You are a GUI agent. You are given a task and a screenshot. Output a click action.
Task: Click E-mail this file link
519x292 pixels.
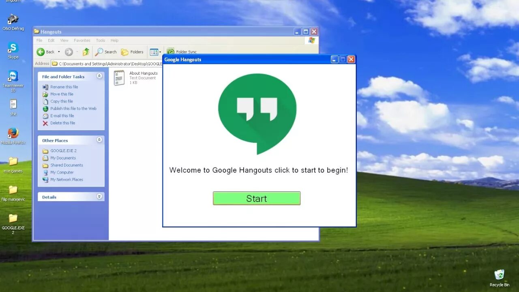coord(62,116)
